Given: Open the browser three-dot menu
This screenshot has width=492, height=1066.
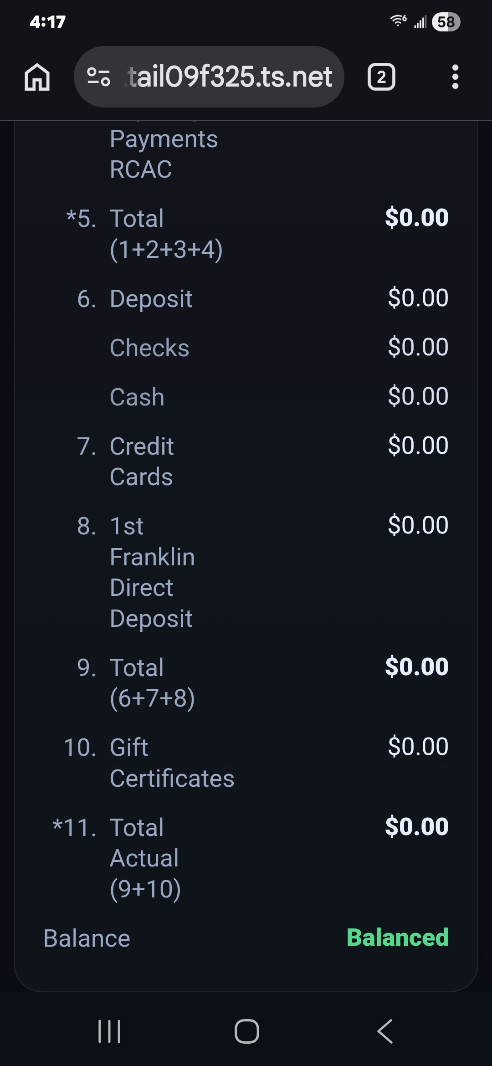Looking at the screenshot, I should 455,77.
